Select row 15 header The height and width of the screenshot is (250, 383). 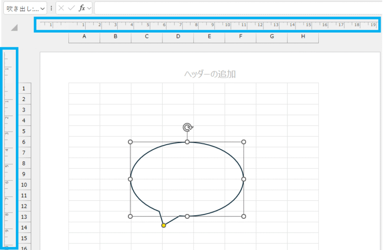(x=25, y=239)
